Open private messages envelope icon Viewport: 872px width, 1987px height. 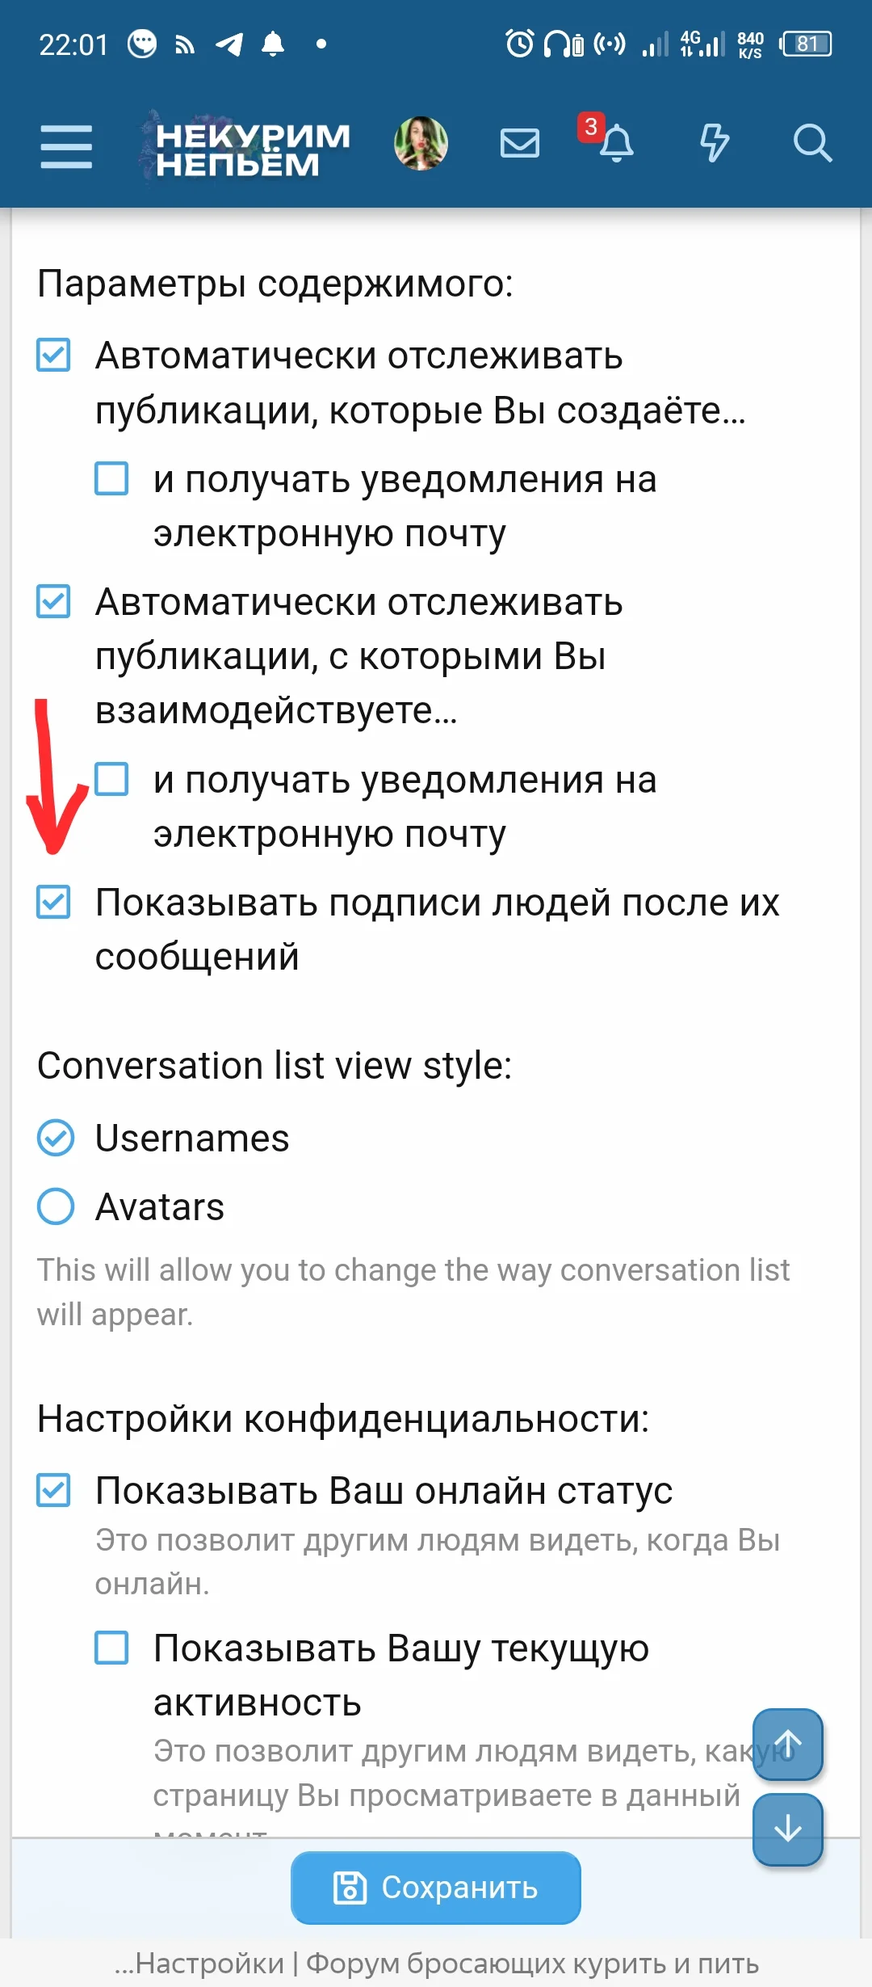[x=519, y=144]
